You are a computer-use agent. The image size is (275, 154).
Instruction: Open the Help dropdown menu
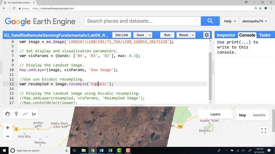click(230, 21)
